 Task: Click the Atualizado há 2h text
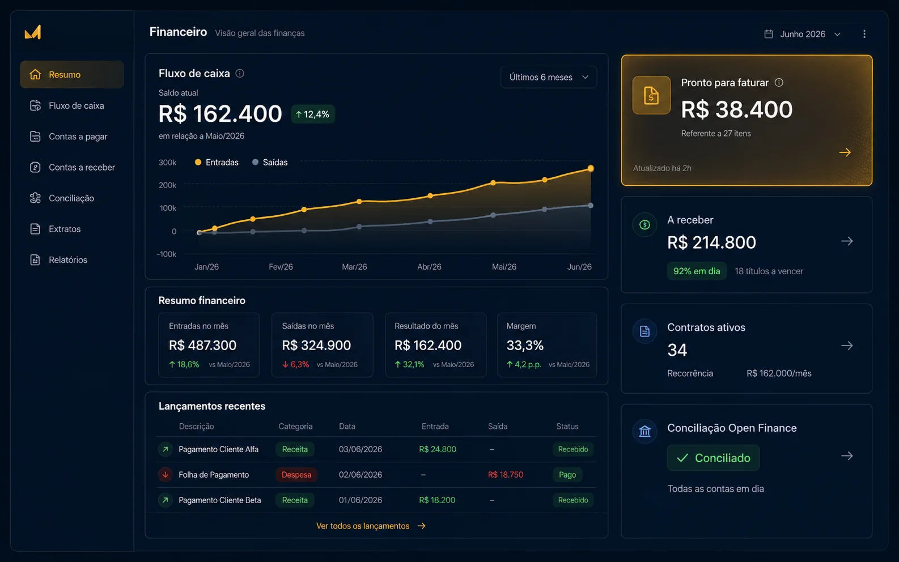click(662, 168)
